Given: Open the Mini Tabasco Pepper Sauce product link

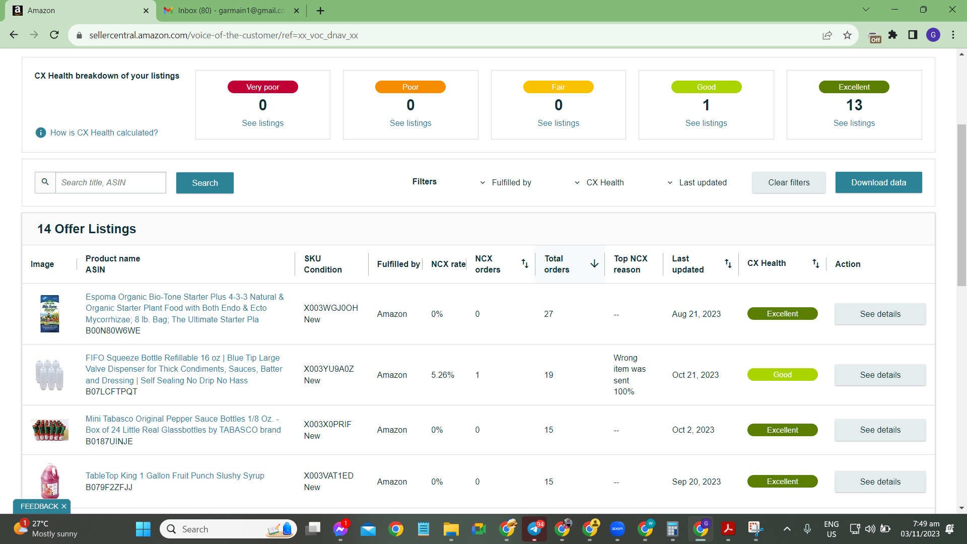Looking at the screenshot, I should click(183, 424).
